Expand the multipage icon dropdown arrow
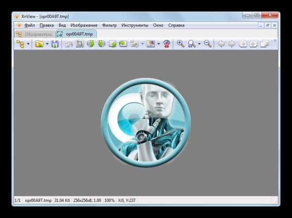The width and height of the screenshot is (292, 218). click(x=143, y=44)
